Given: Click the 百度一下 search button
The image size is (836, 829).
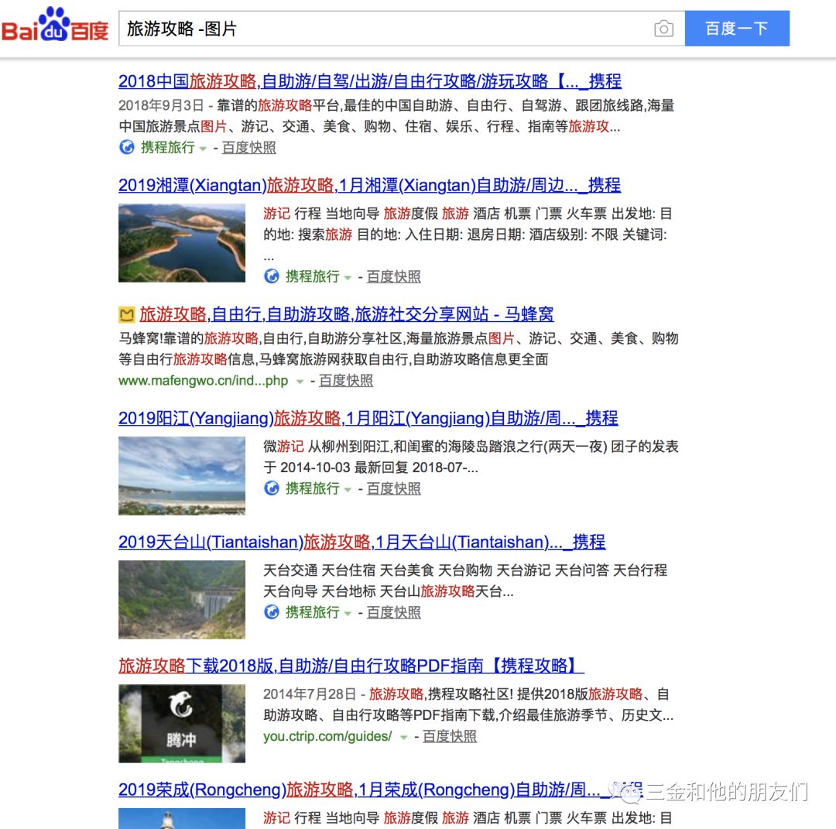Looking at the screenshot, I should click(x=737, y=29).
